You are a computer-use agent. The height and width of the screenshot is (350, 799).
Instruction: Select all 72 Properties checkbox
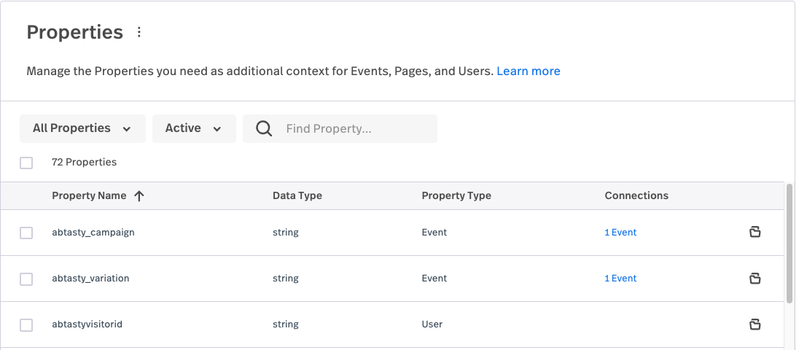click(x=26, y=163)
